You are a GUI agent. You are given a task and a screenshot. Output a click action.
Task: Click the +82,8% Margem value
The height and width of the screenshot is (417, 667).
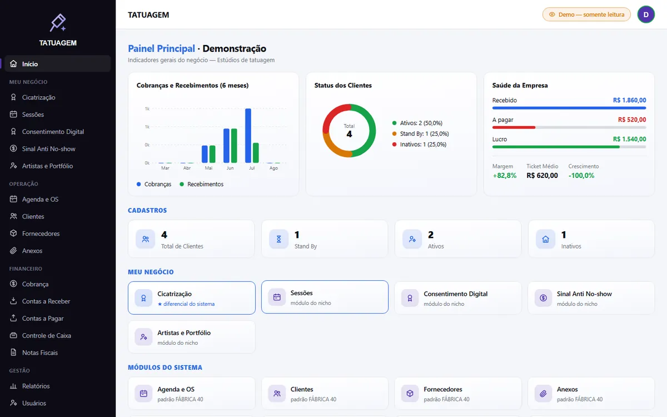pyautogui.click(x=505, y=175)
